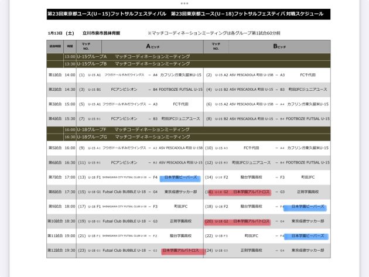
Task: Open the three-dot menu at the top
Action: tap(184, 3)
